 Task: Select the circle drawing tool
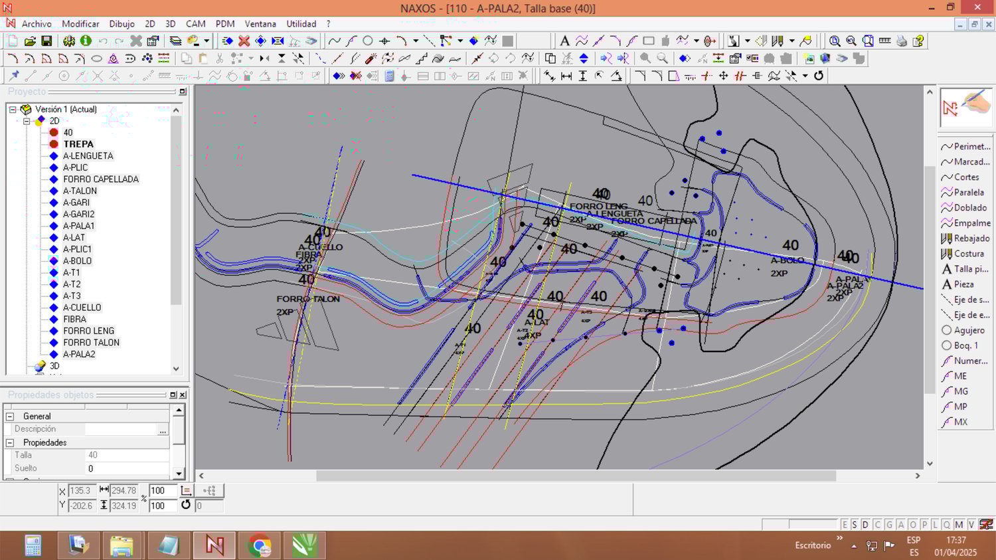pos(368,41)
